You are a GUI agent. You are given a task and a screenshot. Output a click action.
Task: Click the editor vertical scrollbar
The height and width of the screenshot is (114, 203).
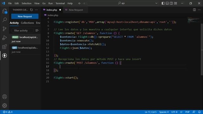pyautogui.click(x=202, y=49)
